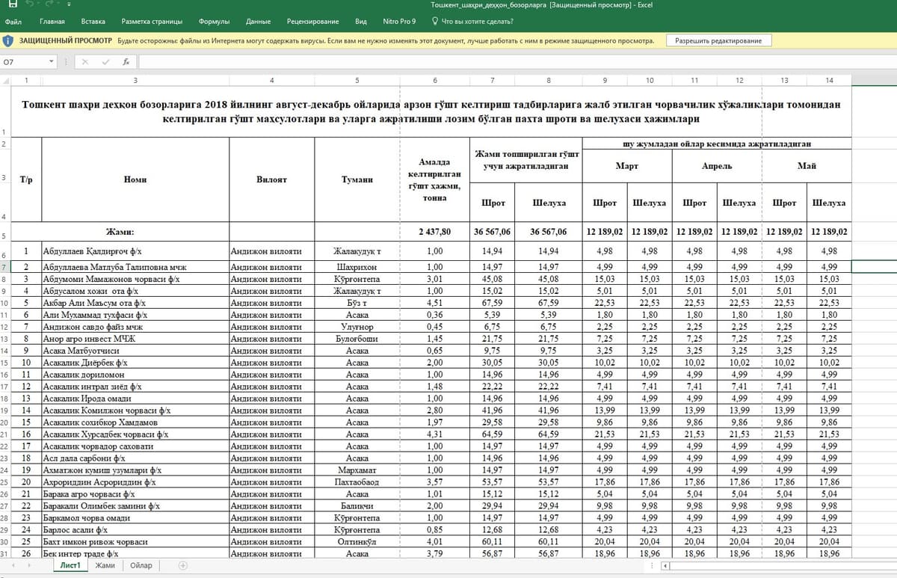Add a new sheet with the plus icon
The image size is (897, 578).
pos(183,566)
